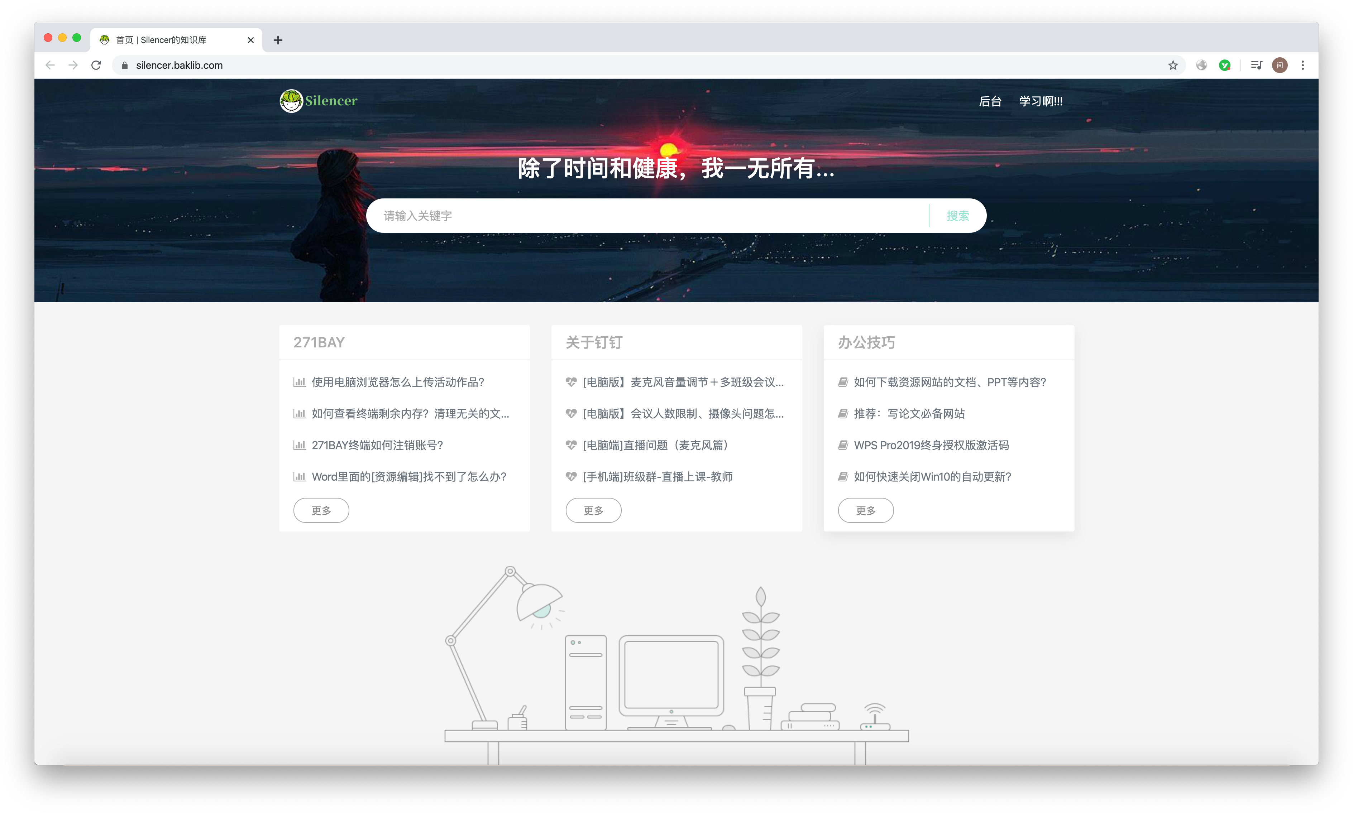Open article Word里面的[资源编辑]找不到了怎么办?
The image size is (1353, 813).
[409, 477]
